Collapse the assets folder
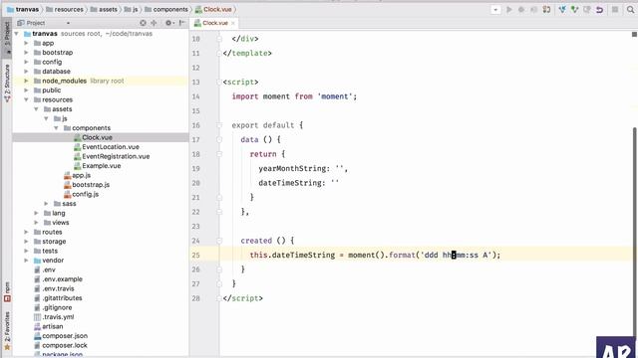The height and width of the screenshot is (358, 638). [36, 108]
